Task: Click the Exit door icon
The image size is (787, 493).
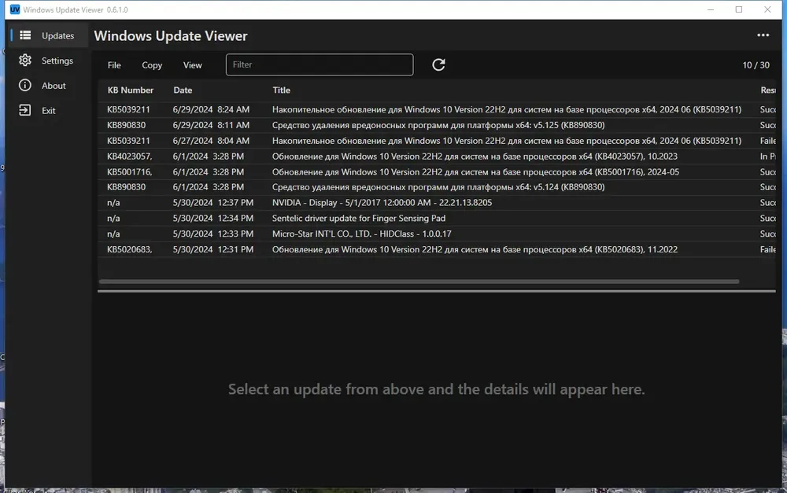Action: tap(25, 110)
